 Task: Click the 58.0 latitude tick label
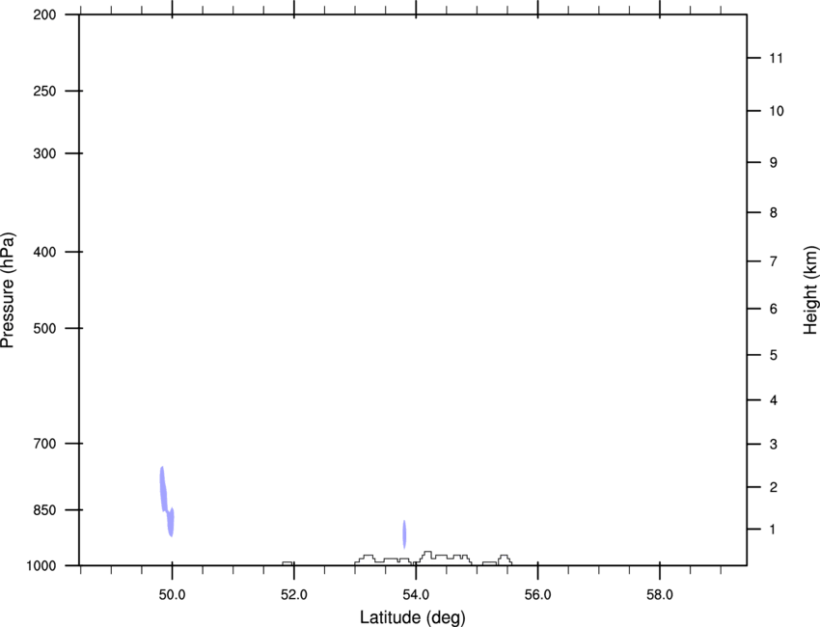pos(660,595)
